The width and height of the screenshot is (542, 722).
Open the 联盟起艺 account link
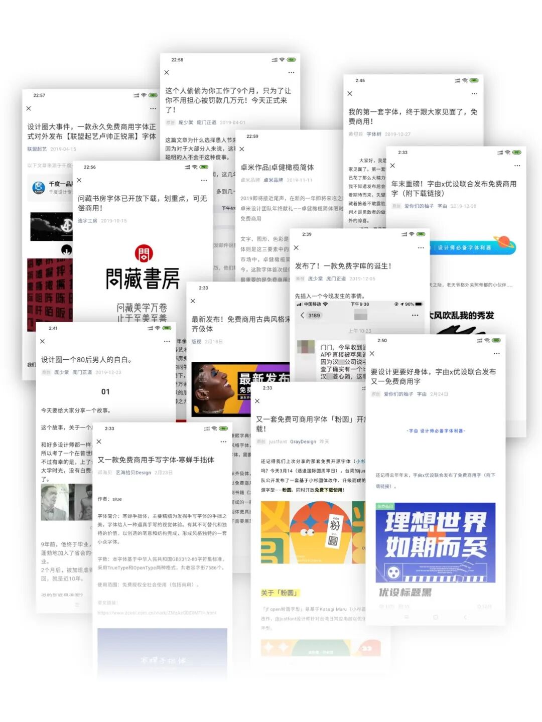click(x=37, y=149)
